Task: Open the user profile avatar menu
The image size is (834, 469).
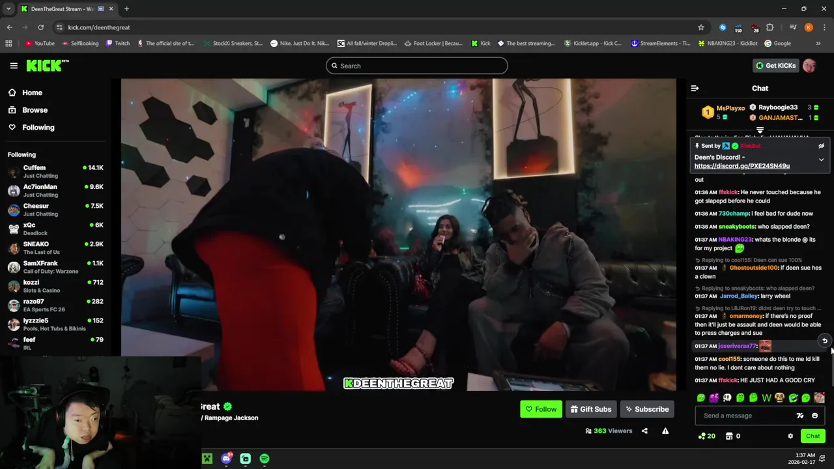Action: (x=809, y=65)
